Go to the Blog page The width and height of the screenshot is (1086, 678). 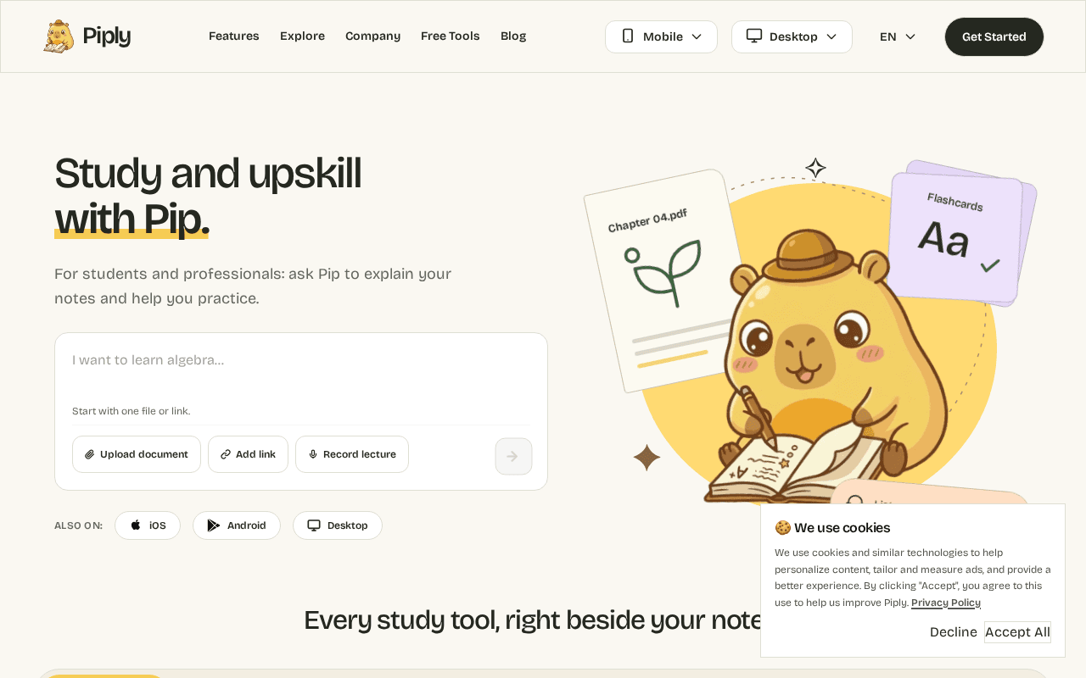click(x=513, y=36)
